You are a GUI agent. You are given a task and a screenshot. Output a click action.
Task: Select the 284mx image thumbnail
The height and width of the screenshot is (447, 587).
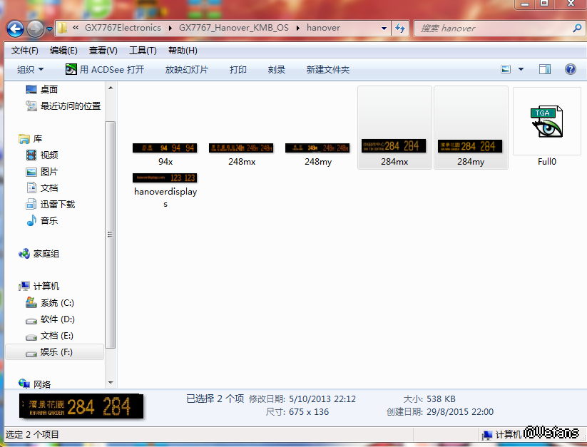(x=394, y=146)
